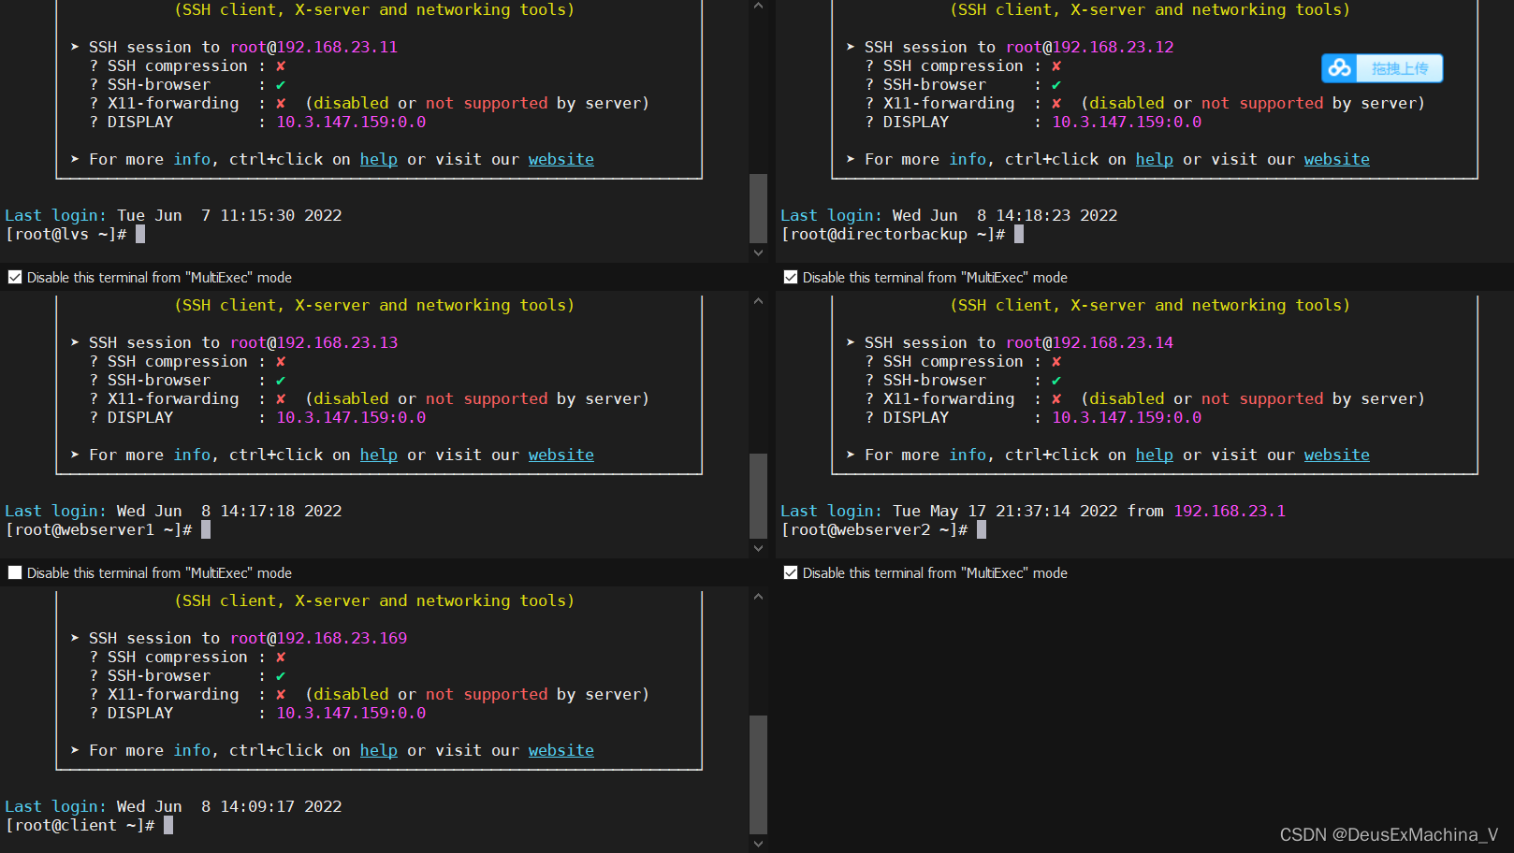
Task: Click scroll-down arrow of lvs terminal
Action: coord(758,253)
